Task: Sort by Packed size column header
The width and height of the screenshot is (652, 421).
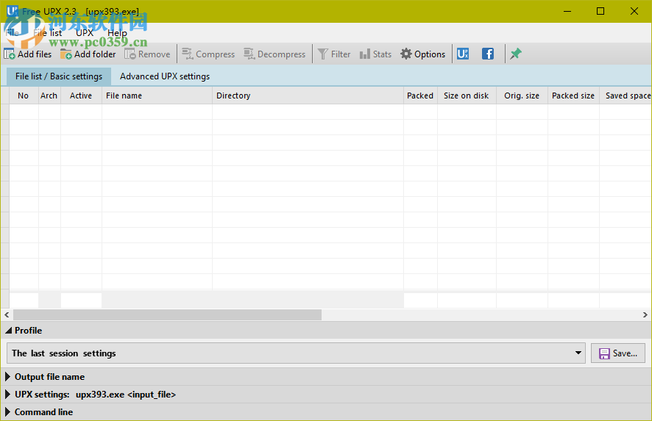Action: pyautogui.click(x=573, y=96)
